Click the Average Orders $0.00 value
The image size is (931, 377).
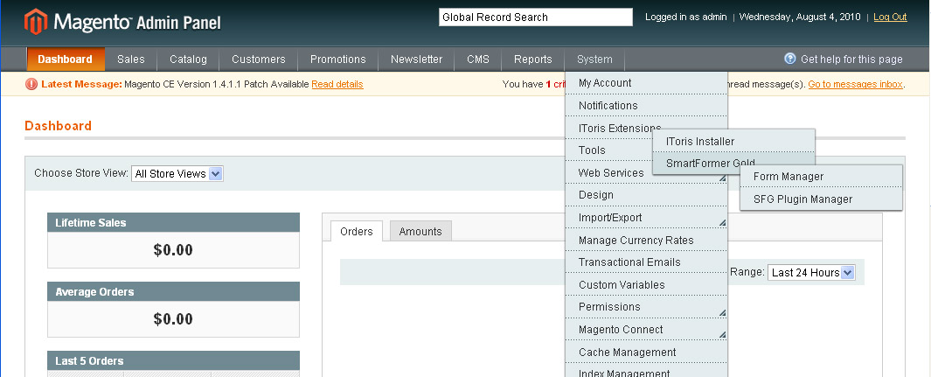(173, 318)
